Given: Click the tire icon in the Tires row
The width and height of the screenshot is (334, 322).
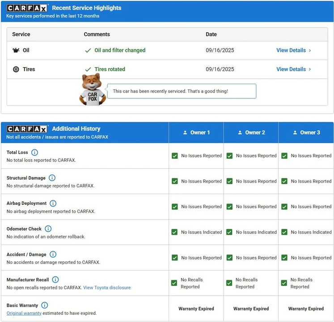Looking at the screenshot, I should click(16, 69).
